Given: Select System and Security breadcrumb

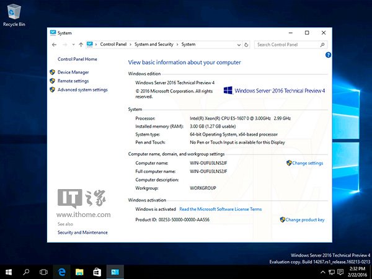Looking at the screenshot, I should (x=154, y=45).
